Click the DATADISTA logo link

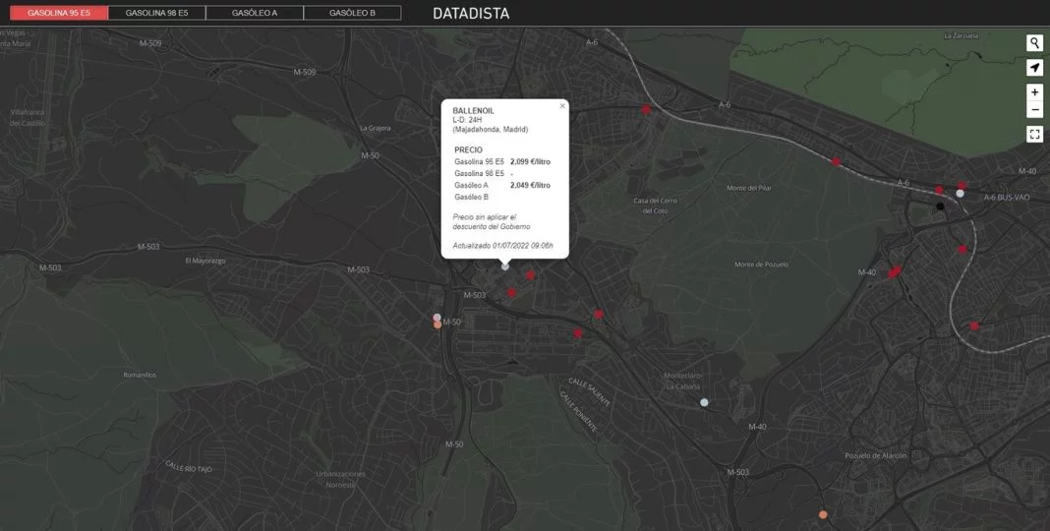[x=471, y=14]
